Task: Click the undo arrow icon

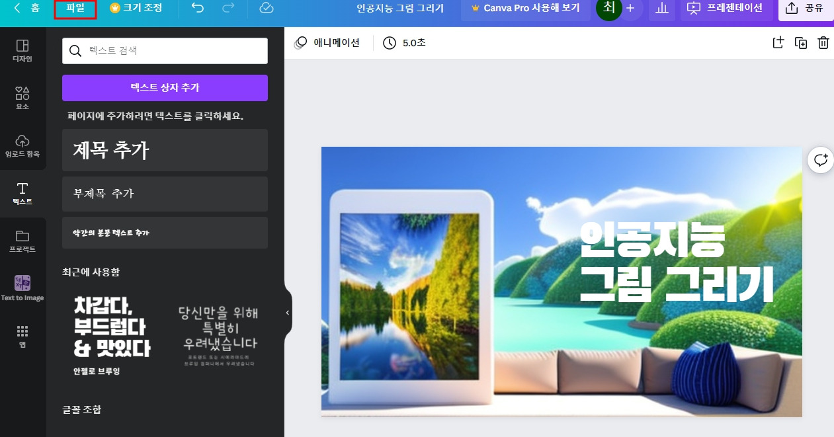Action: click(198, 8)
